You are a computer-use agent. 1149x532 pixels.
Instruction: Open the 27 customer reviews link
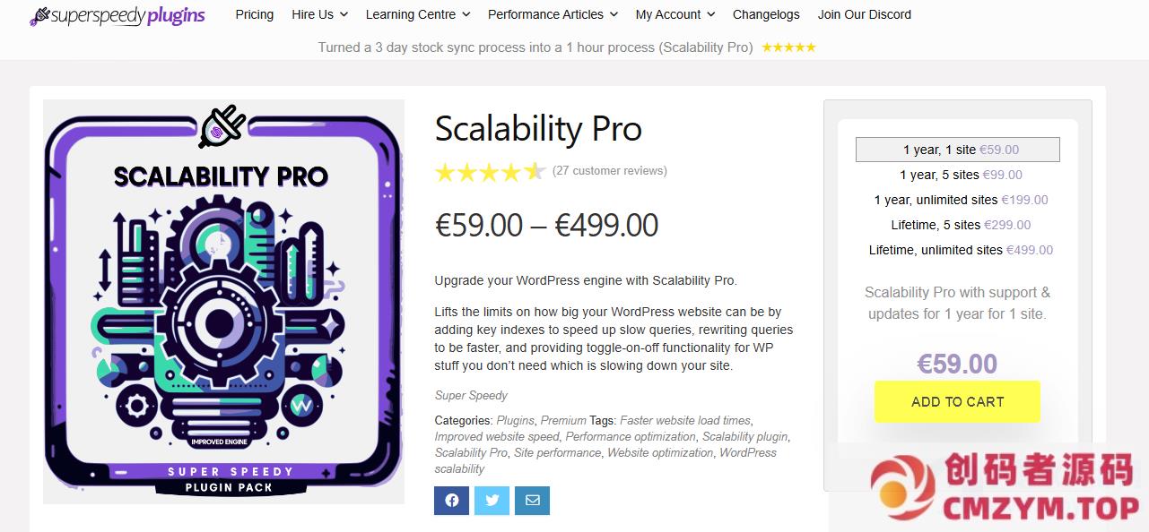(x=610, y=170)
